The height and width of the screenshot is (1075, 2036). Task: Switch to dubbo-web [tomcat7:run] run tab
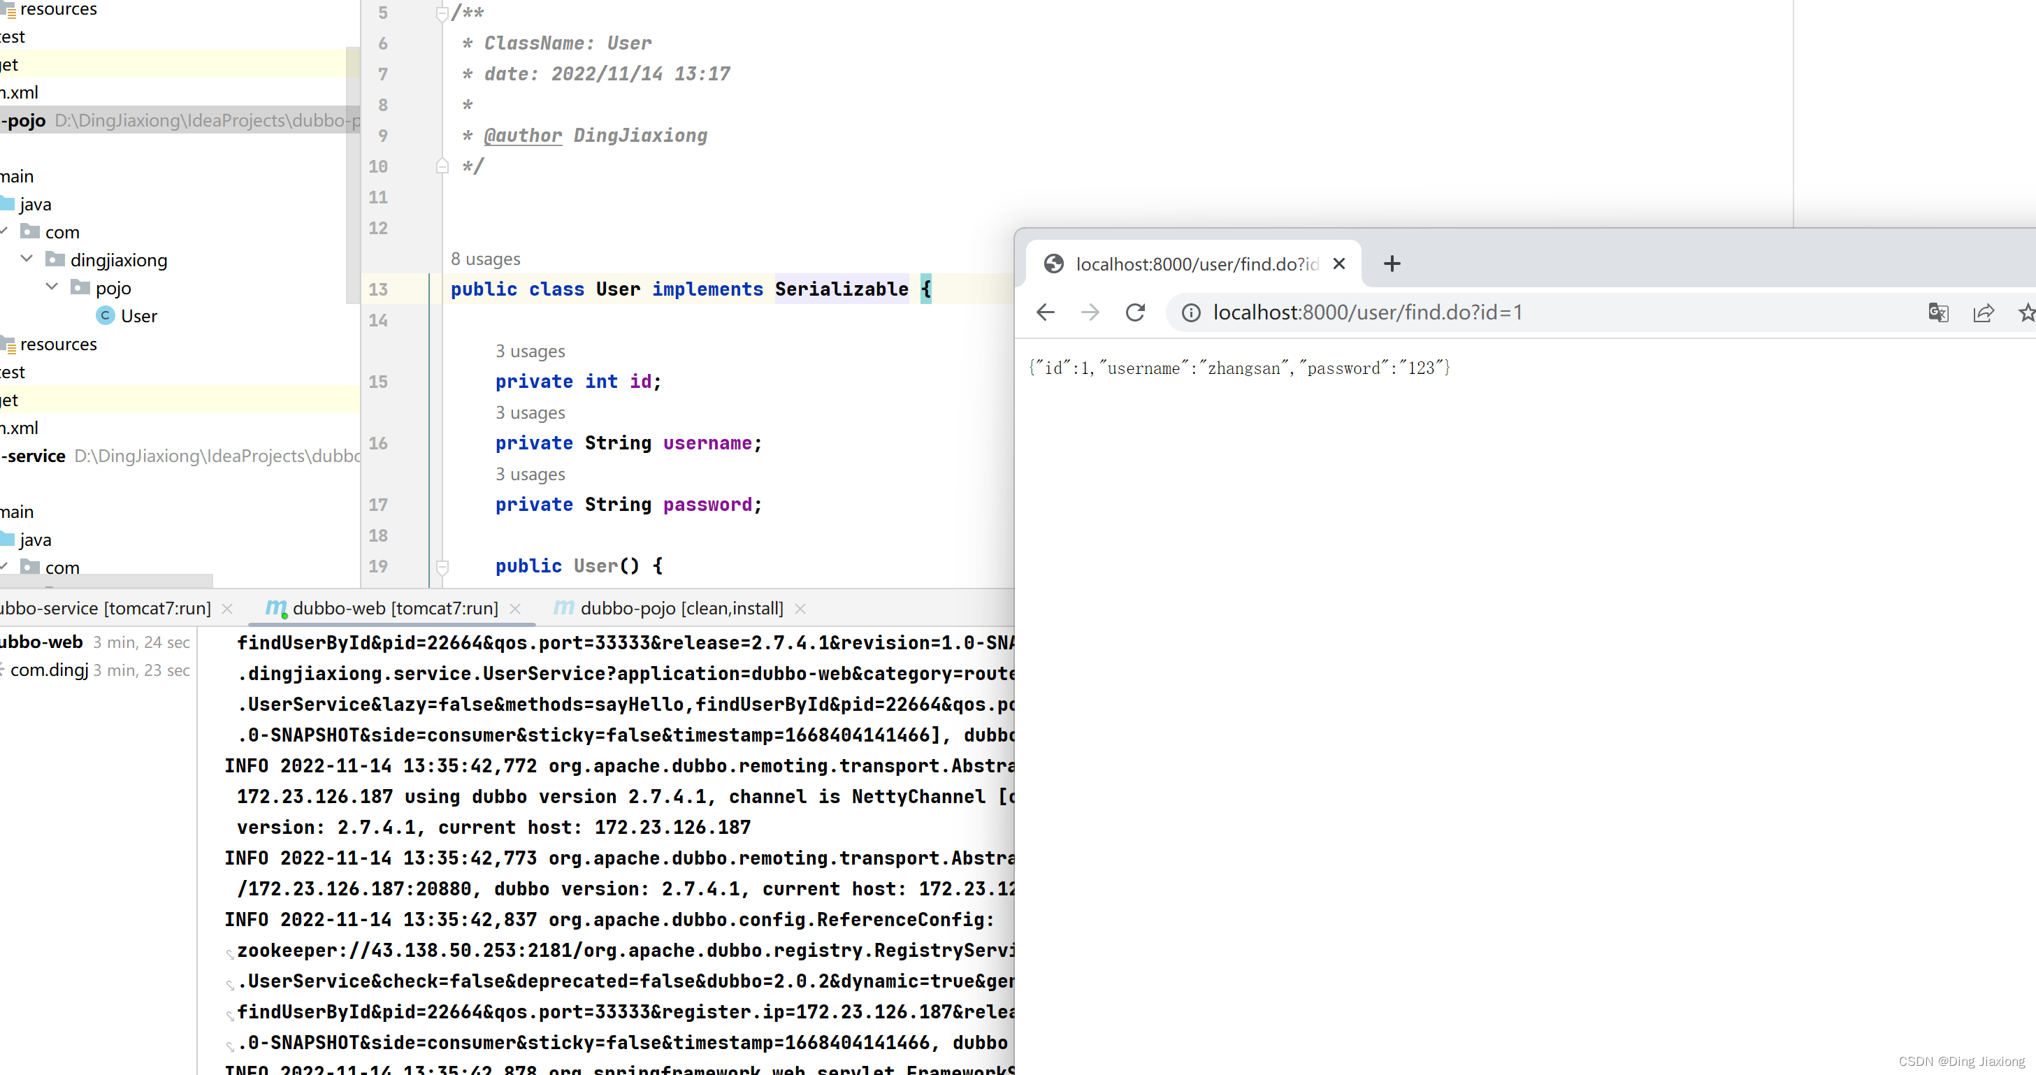tap(395, 608)
